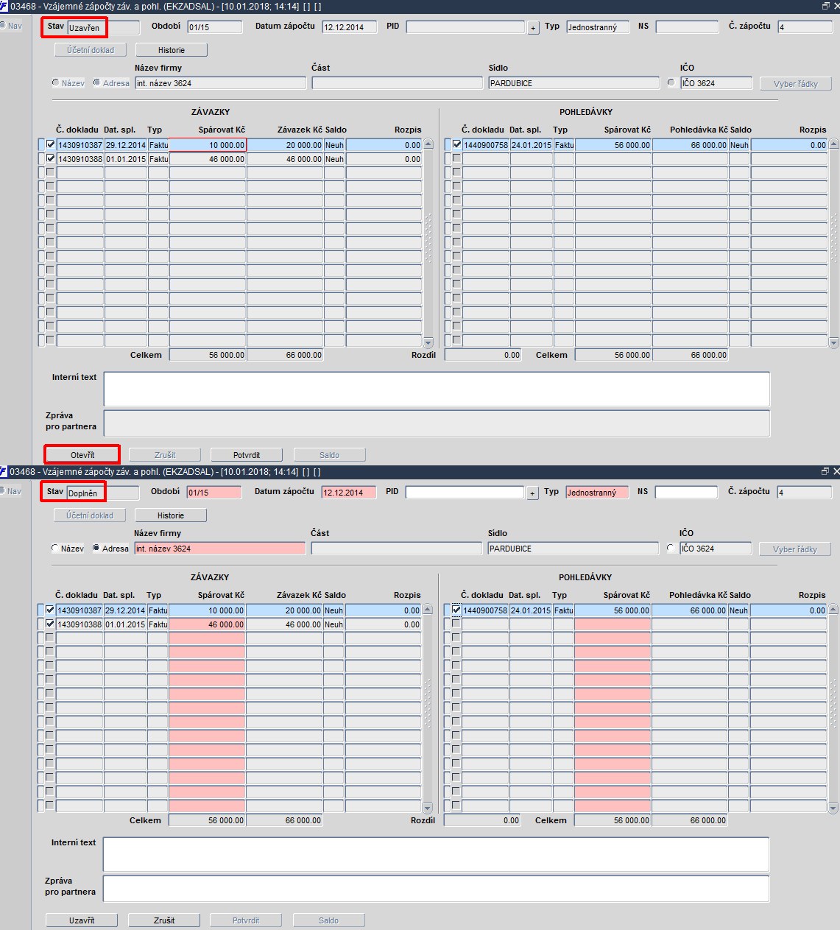840x930 pixels.
Task: Click Spárovat Kč cell 10 000.00 in Uzavřen form
Action: (208, 145)
